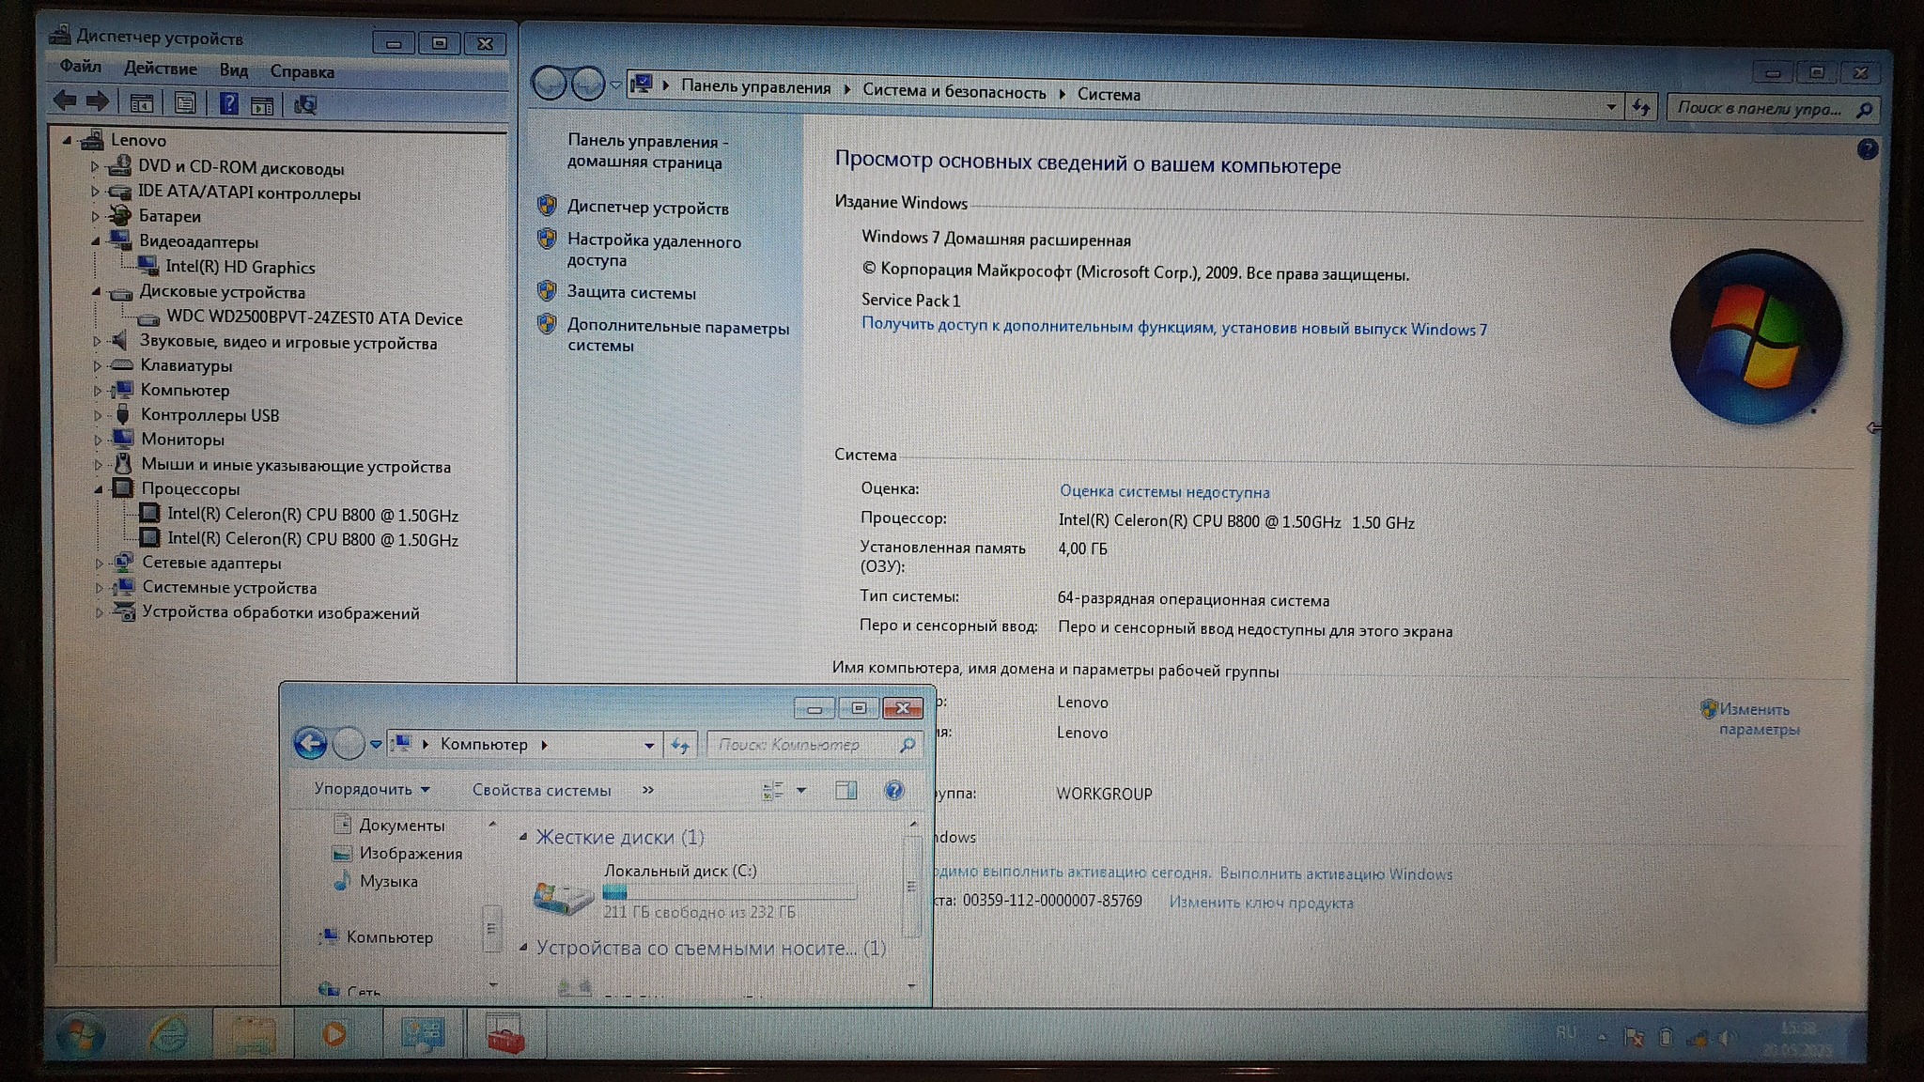The width and height of the screenshot is (1924, 1082).
Task: Select Intel(R) HD Graphics device
Action: 240,268
